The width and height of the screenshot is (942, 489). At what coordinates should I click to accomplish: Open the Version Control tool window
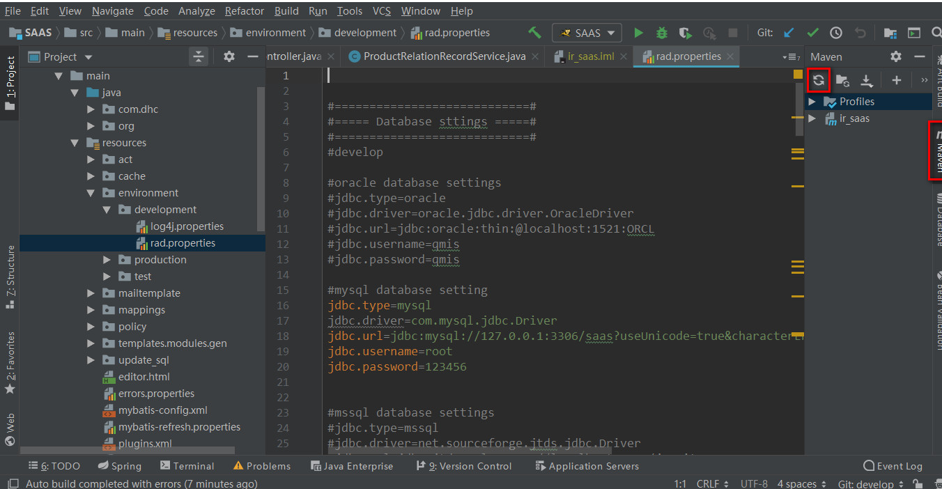(464, 465)
